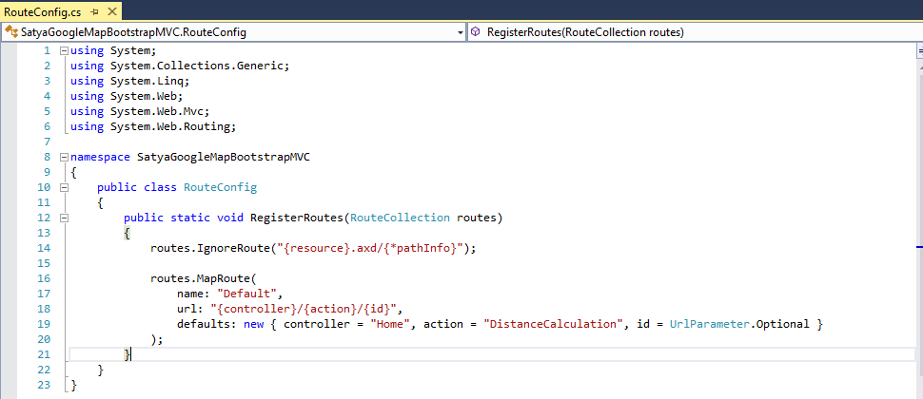Viewport: 923px width, 399px height.
Task: Click the "{resource}.axd/{*pathInfo}" string
Action: 371,249
